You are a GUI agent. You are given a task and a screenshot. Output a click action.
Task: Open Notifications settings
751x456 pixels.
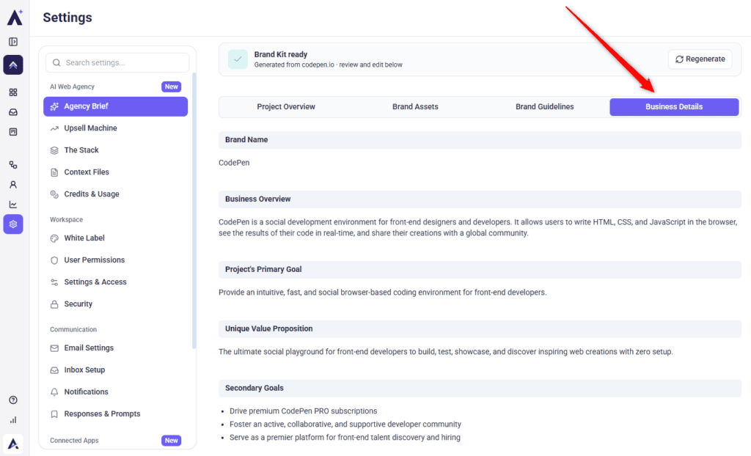115,391
